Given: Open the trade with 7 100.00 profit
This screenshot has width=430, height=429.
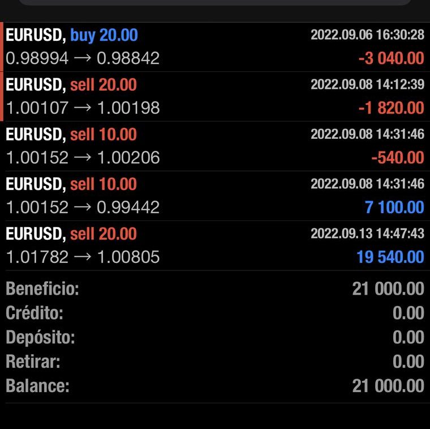Looking at the screenshot, I should click(x=215, y=196).
